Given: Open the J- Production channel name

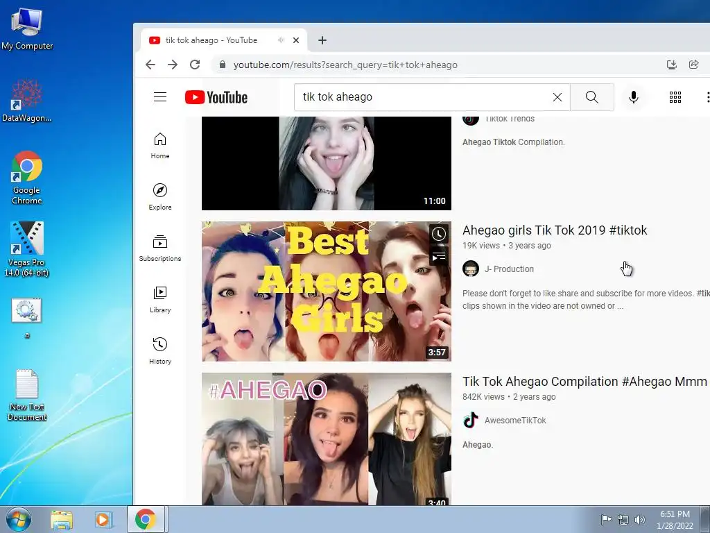Looking at the screenshot, I should point(509,269).
